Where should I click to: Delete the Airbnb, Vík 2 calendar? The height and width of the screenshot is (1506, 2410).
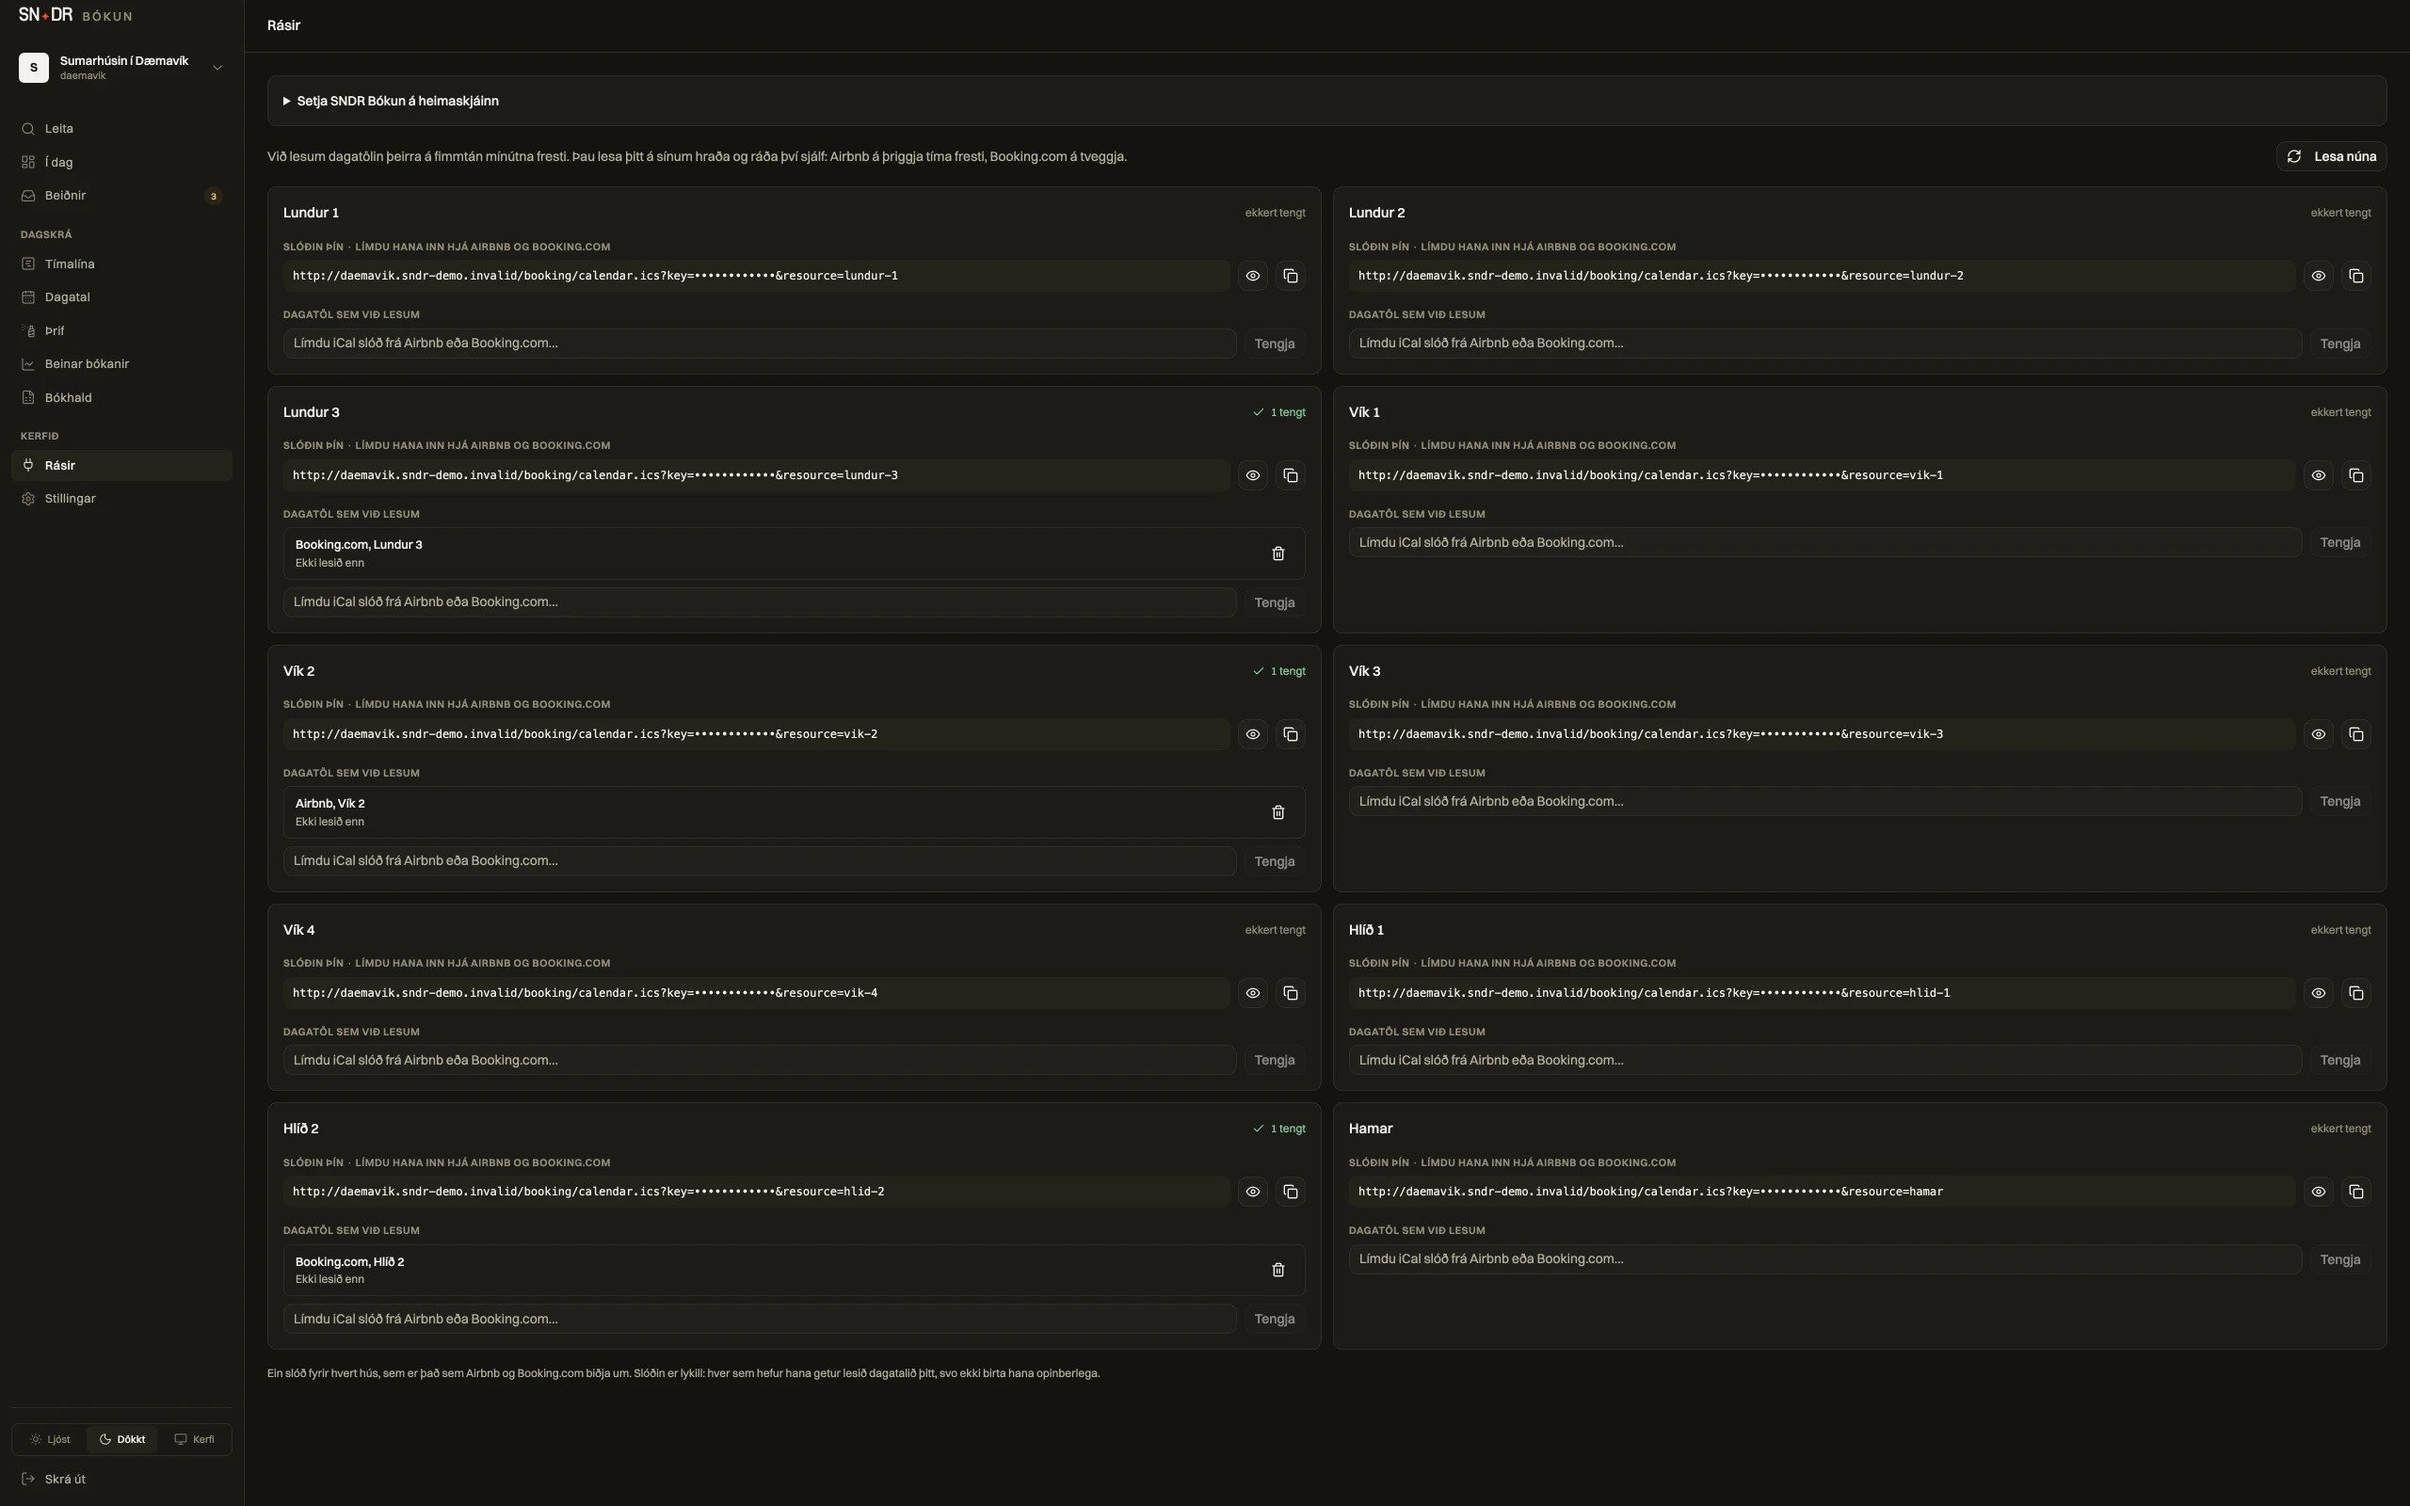pyautogui.click(x=1277, y=812)
